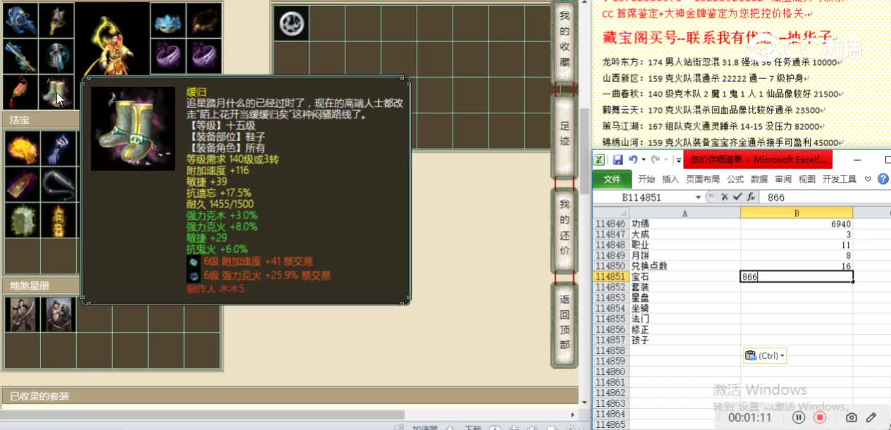Switch to the 视图 ribbon tab

pos(807,179)
